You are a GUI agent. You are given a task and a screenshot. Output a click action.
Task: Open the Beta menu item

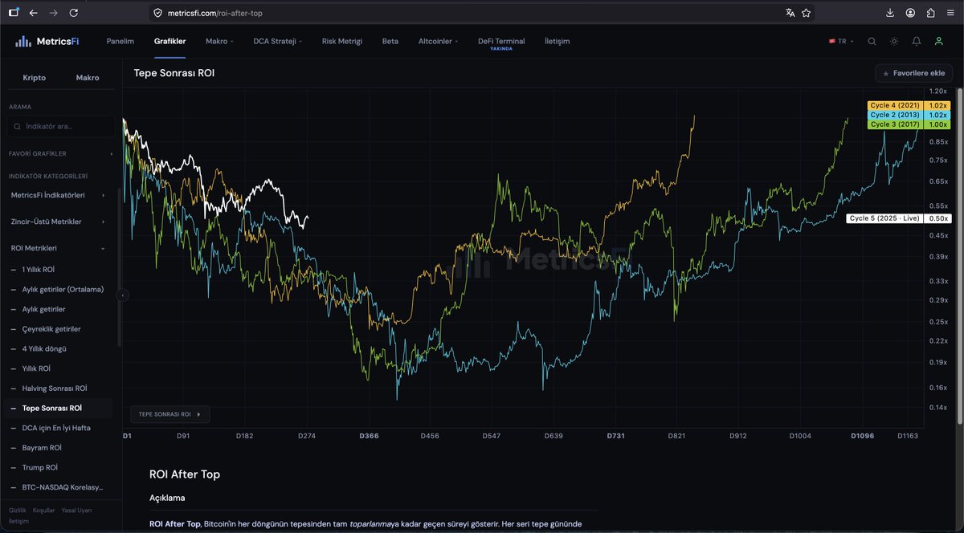pyautogui.click(x=390, y=41)
